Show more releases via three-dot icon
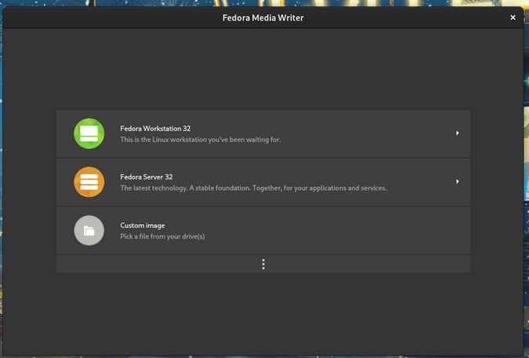Viewport: 529px width, 358px height. [x=263, y=264]
